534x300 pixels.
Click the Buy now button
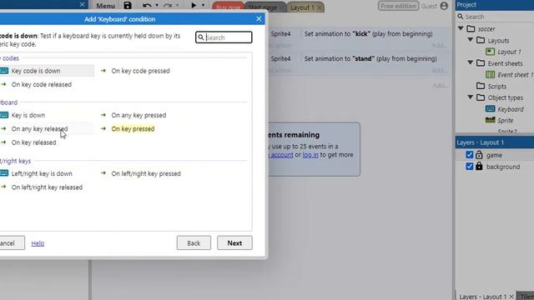point(228,7)
